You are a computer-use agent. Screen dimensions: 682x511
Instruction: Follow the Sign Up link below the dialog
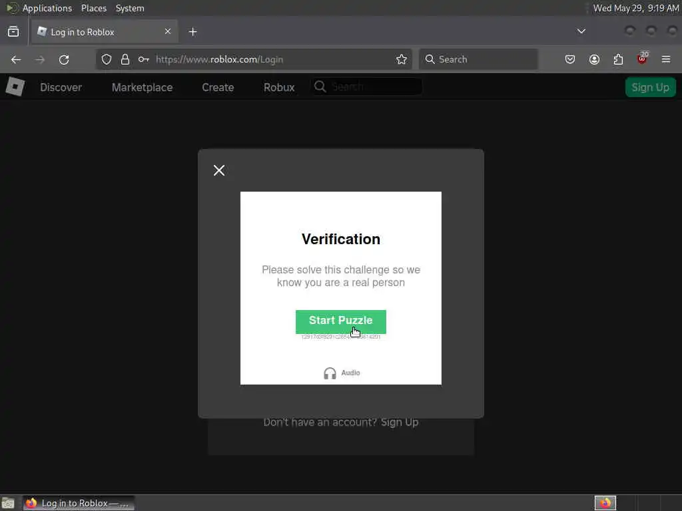(x=400, y=423)
